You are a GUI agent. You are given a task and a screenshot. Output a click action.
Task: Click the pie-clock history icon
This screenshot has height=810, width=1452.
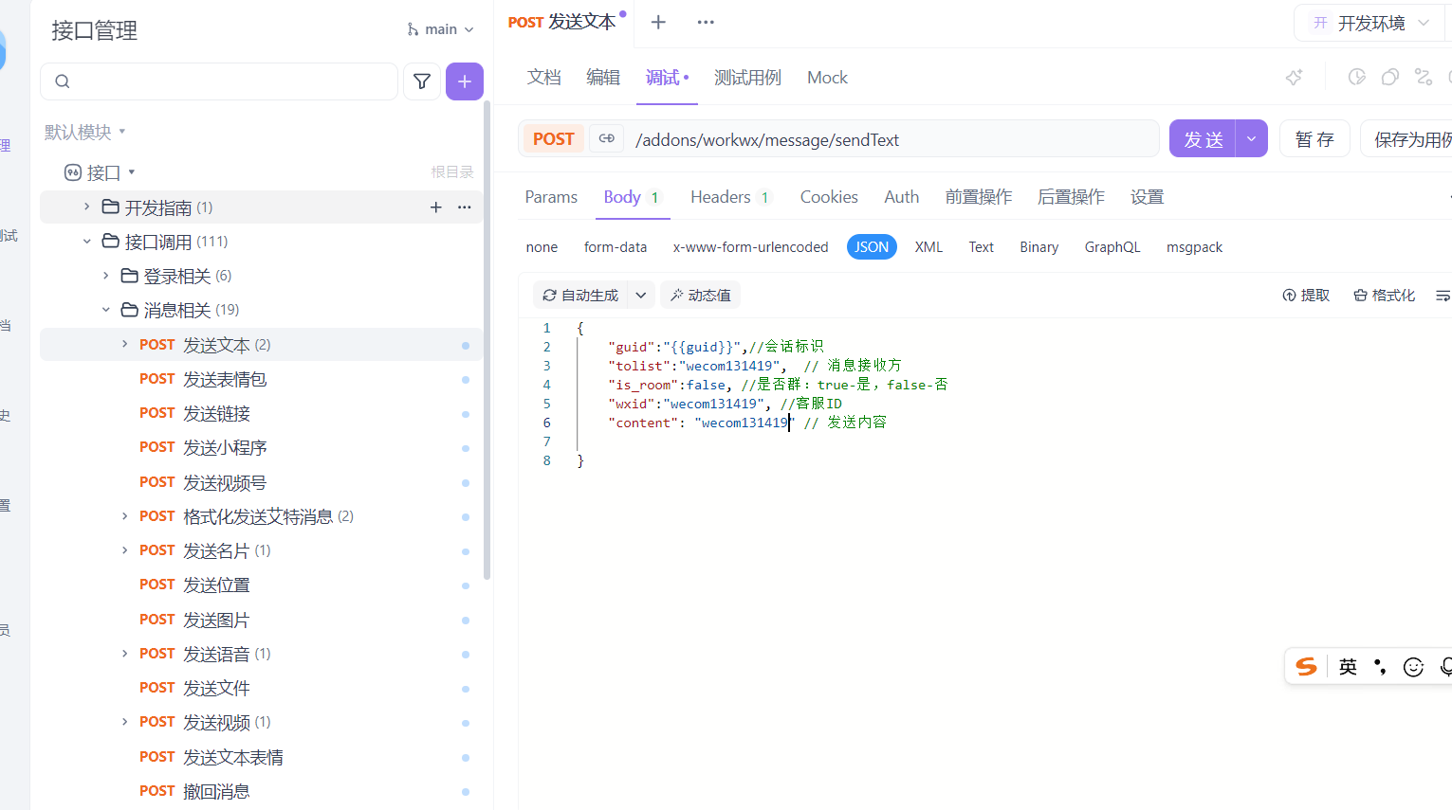[1357, 78]
